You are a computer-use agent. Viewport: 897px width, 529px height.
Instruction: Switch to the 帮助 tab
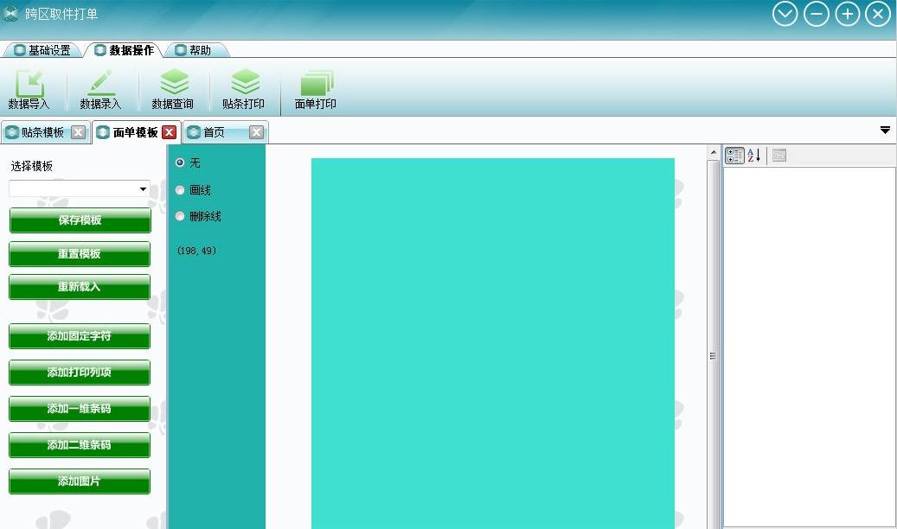(x=194, y=50)
